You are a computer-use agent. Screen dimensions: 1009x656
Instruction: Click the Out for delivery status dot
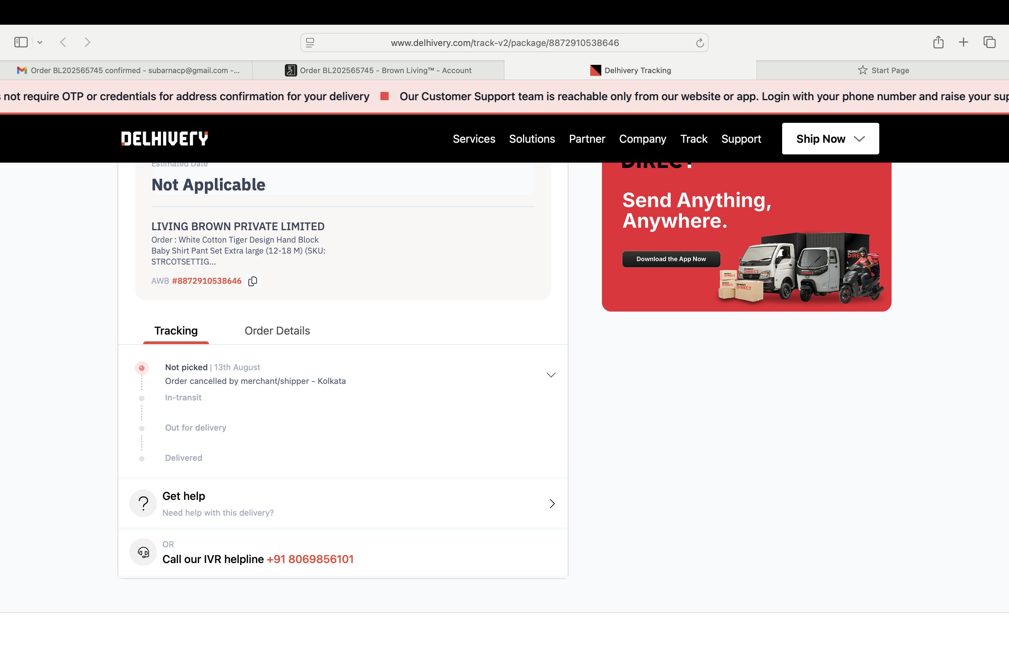(142, 429)
